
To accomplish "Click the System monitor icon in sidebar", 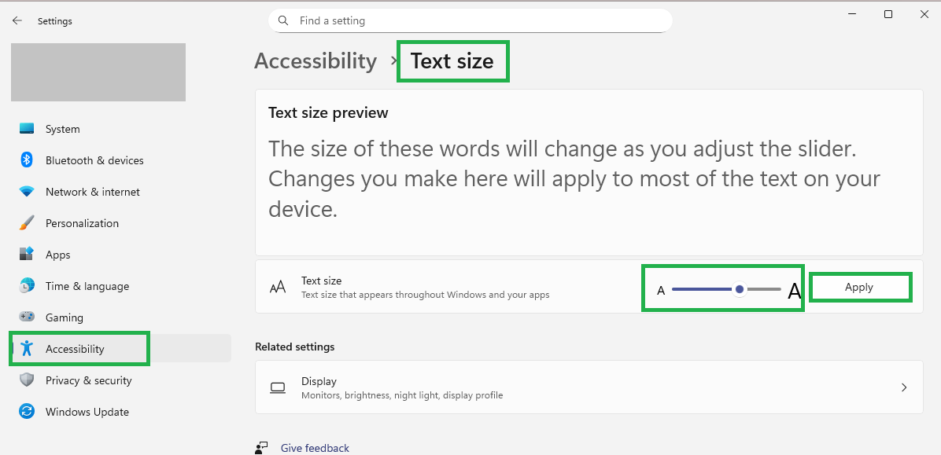I will point(27,129).
